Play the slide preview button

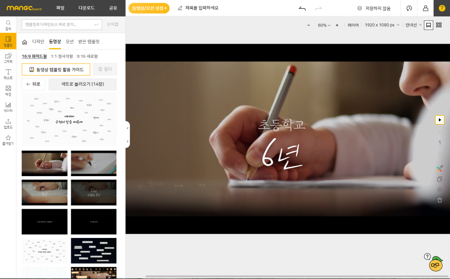pyautogui.click(x=440, y=120)
